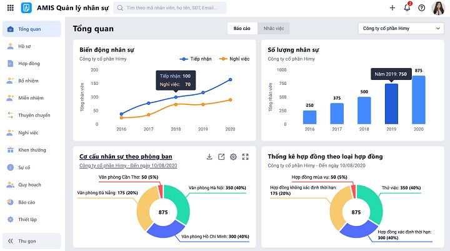Click the Quy hoạch people icon
Image resolution: width=450 pixels, height=251 pixels.
[x=11, y=185]
